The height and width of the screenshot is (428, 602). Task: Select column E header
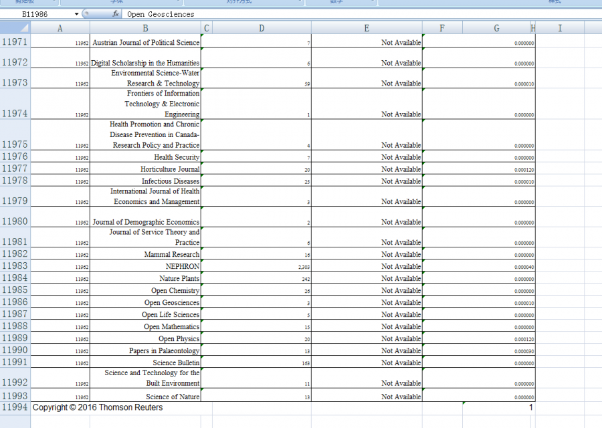[367, 28]
